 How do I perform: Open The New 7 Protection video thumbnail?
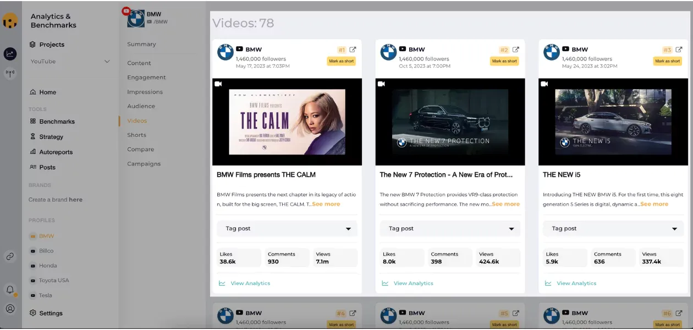point(450,122)
